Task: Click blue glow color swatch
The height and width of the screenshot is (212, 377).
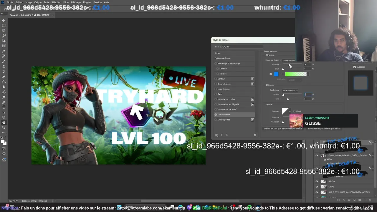Action: coord(276,74)
